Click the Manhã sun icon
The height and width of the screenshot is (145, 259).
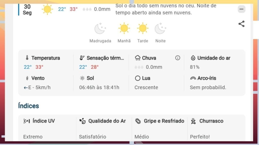pyautogui.click(x=124, y=28)
